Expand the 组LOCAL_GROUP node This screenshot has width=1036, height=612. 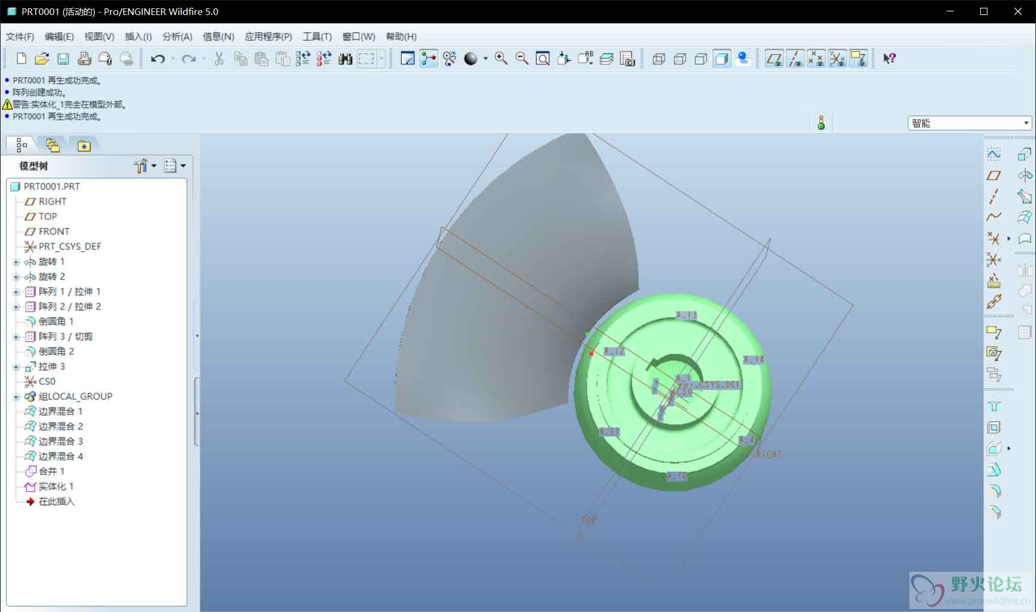16,397
